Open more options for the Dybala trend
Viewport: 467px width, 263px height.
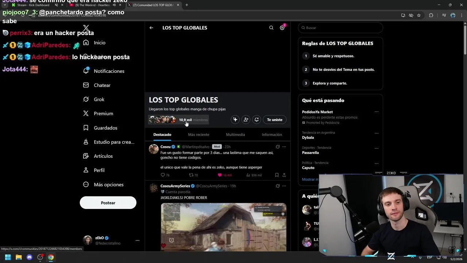[377, 133]
